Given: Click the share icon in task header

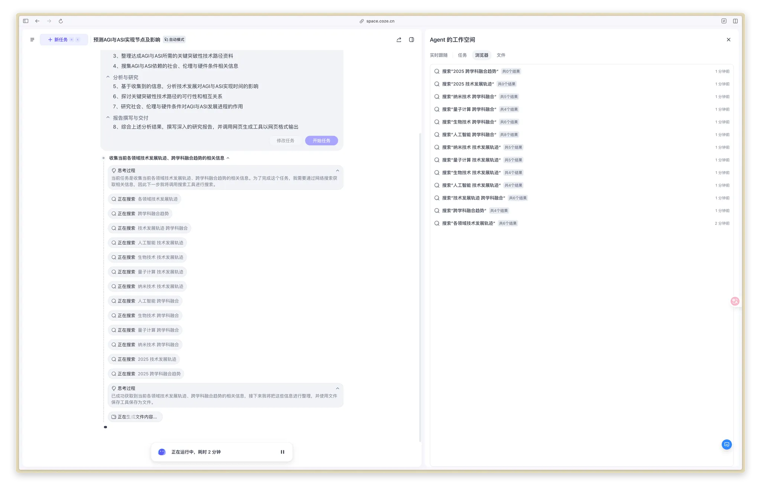Looking at the screenshot, I should click(x=399, y=40).
